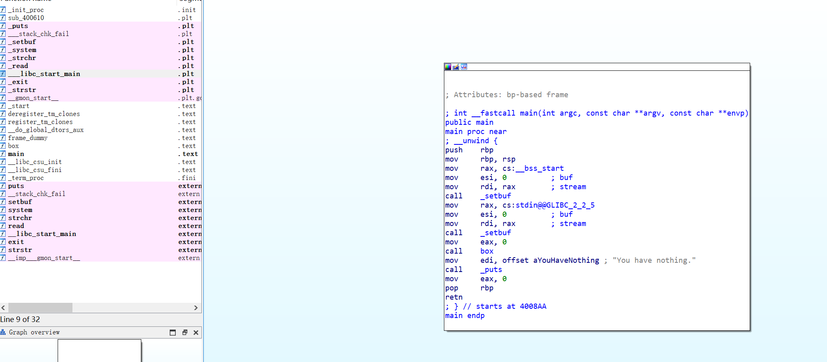Float the Graph overview panel
Viewport: 827px width, 362px height.
coord(185,332)
